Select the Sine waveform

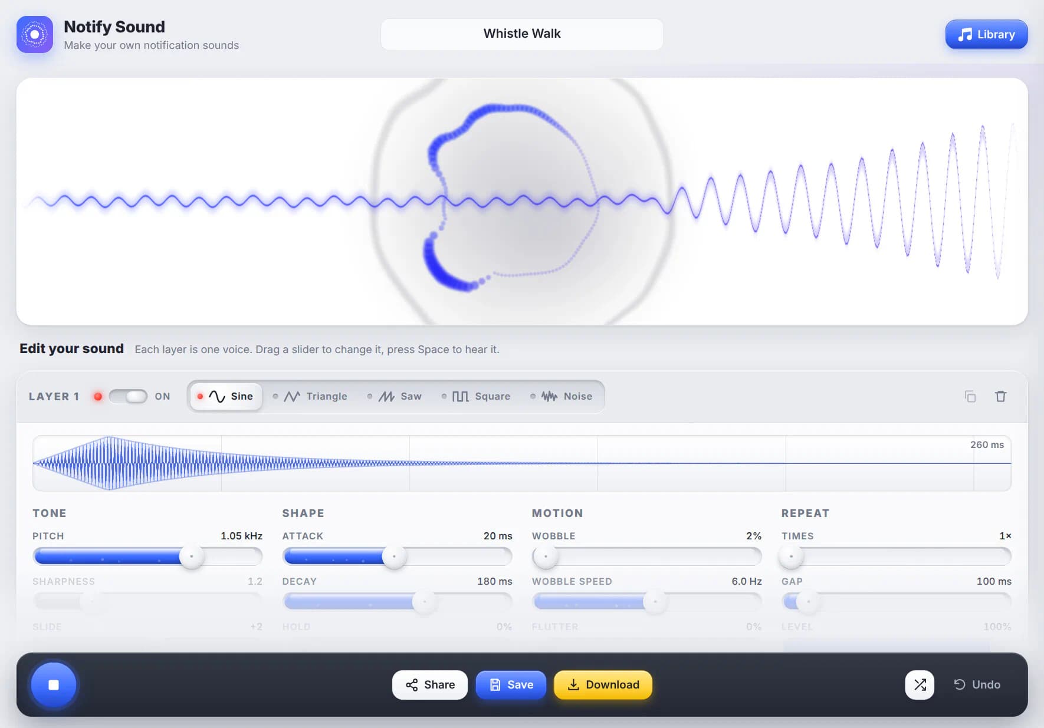click(x=226, y=396)
